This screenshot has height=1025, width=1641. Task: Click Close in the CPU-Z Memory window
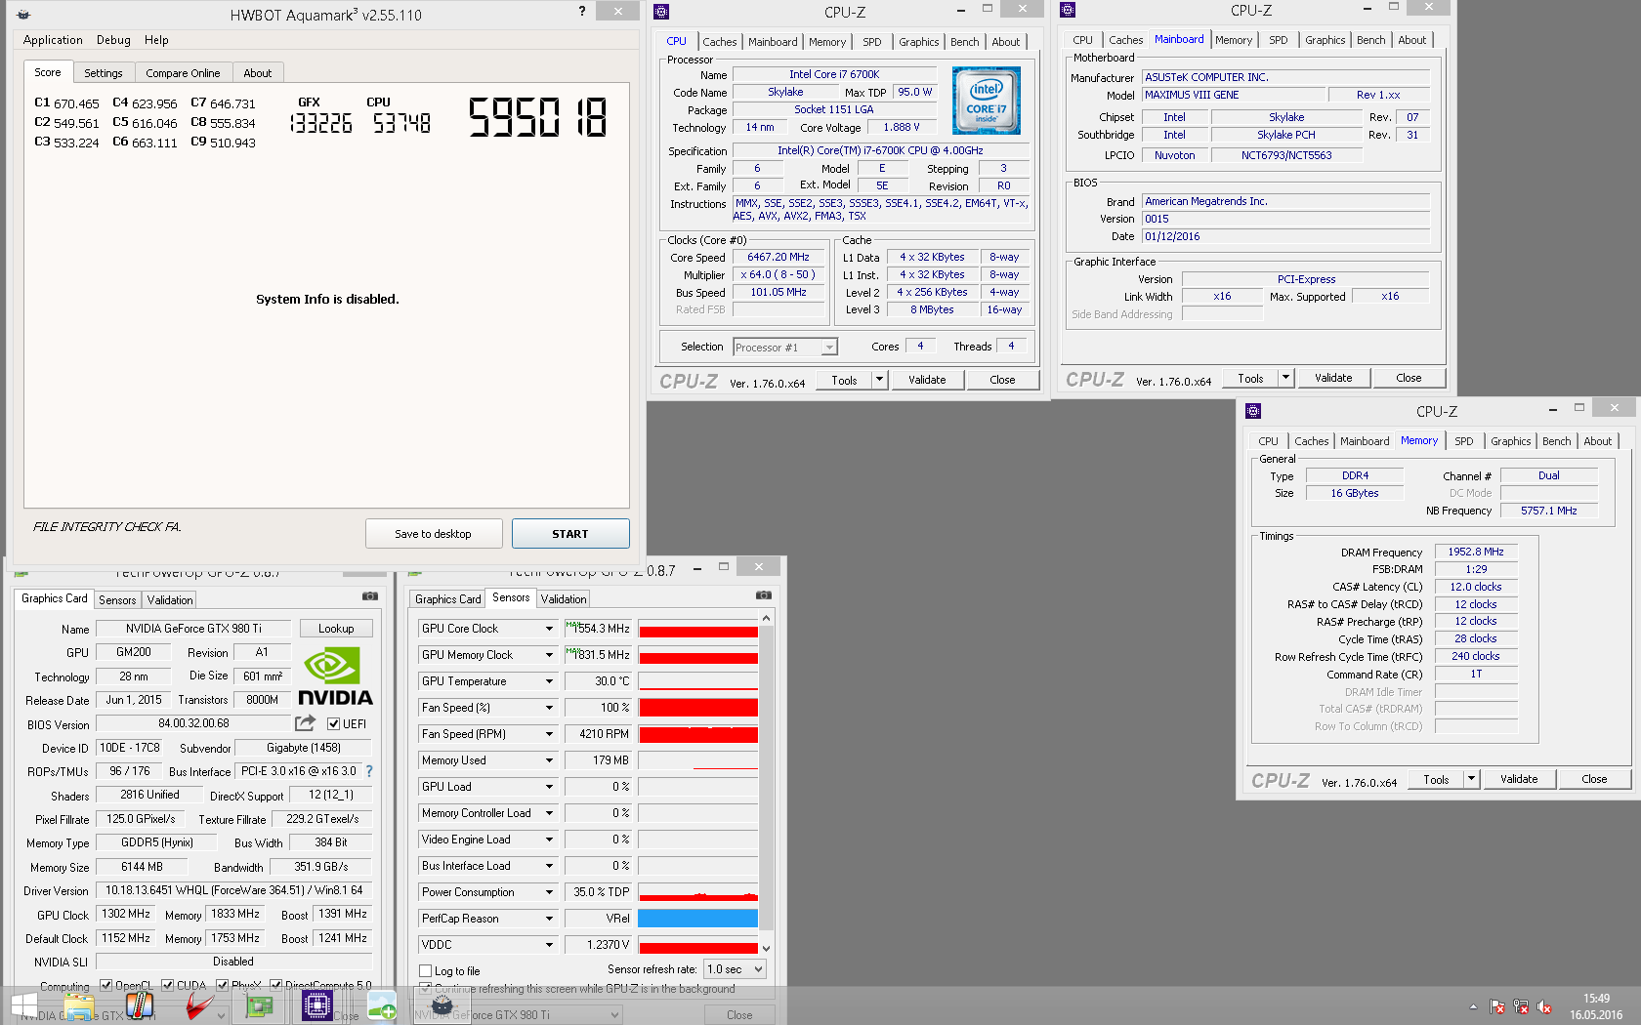click(1594, 779)
